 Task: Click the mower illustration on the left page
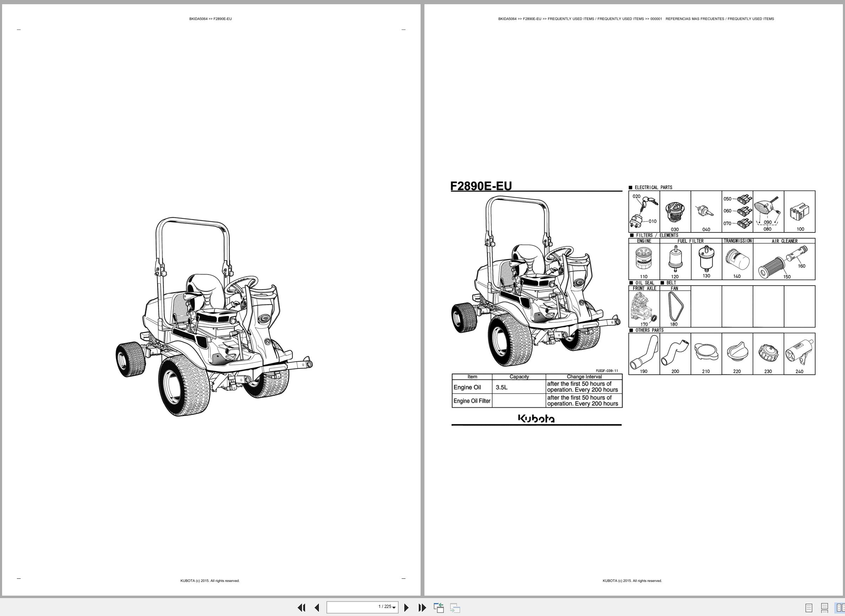click(x=214, y=316)
